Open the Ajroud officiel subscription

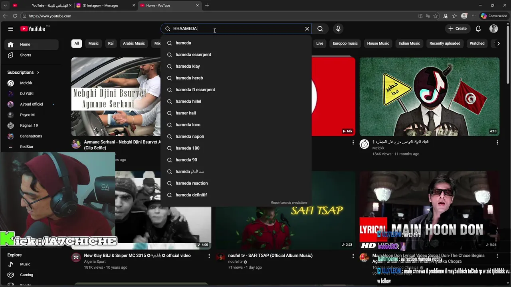pyautogui.click(x=32, y=104)
